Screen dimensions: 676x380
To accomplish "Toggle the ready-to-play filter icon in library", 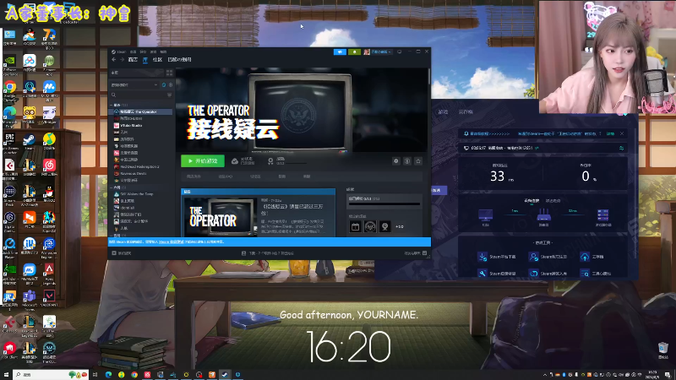I will (171, 85).
